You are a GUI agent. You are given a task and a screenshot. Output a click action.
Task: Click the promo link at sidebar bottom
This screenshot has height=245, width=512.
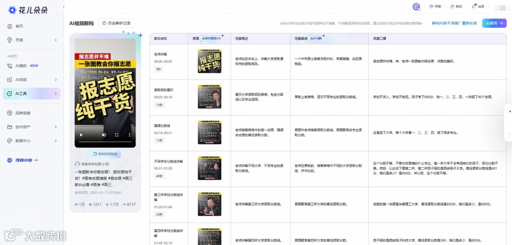tap(23, 160)
